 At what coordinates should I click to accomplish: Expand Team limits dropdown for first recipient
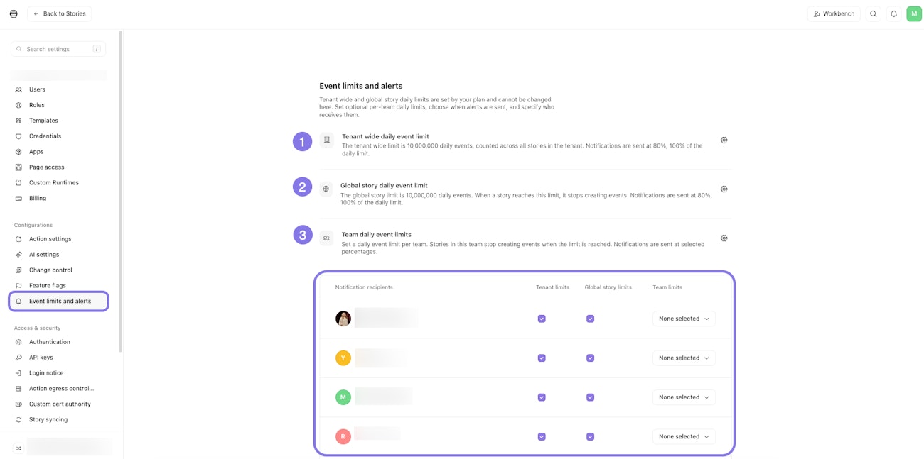(684, 319)
